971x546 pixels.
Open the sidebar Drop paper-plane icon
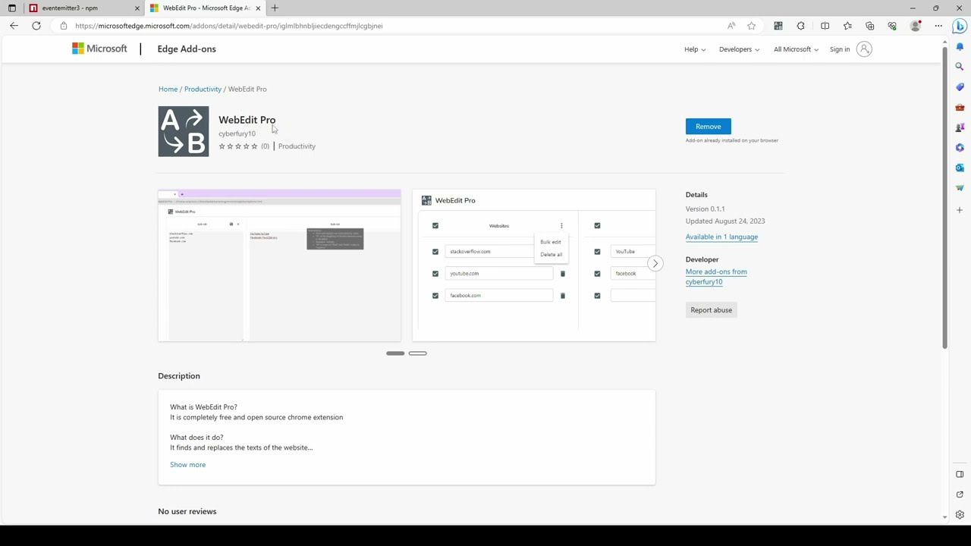(960, 188)
